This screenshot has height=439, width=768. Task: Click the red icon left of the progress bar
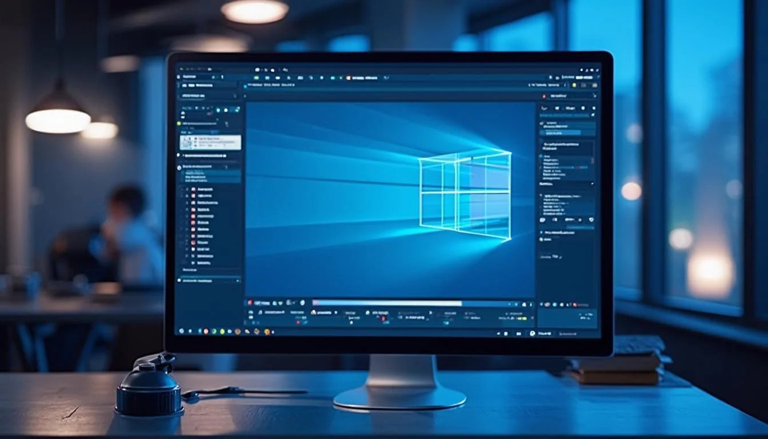[250, 302]
